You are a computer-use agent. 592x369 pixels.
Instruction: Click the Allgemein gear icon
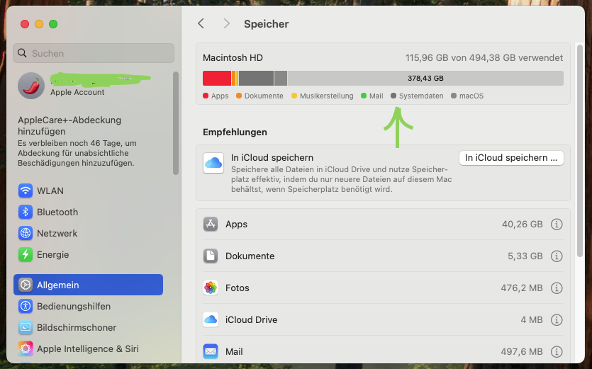[x=26, y=285]
